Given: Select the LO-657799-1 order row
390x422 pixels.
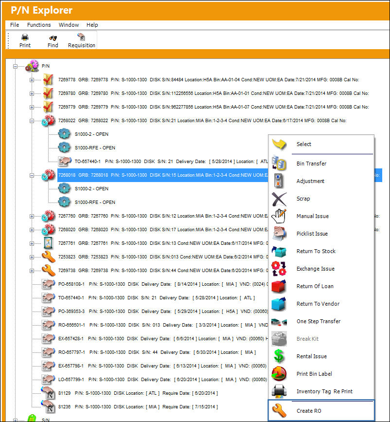Looking at the screenshot, I should [163, 379].
